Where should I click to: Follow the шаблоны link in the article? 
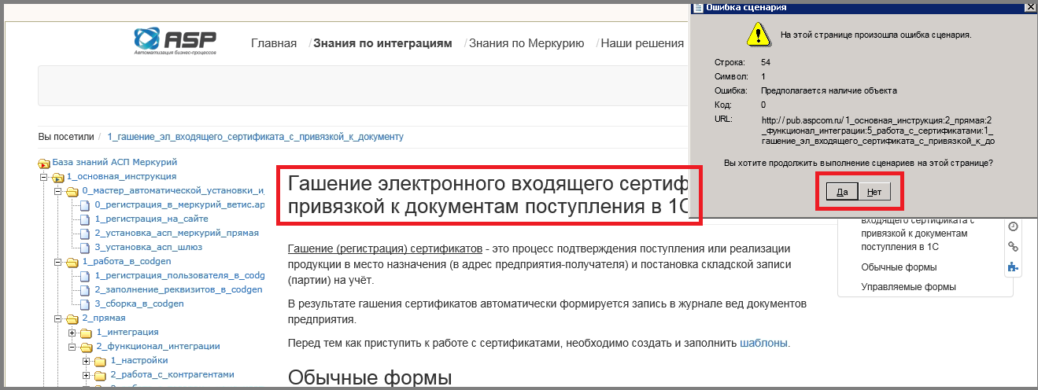click(x=763, y=343)
